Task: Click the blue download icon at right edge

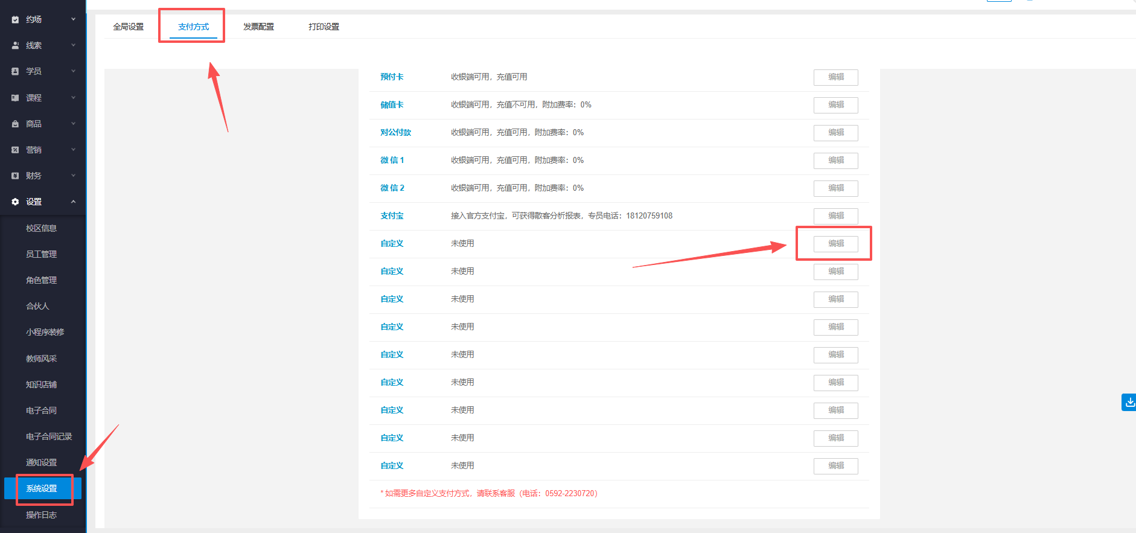Action: click(x=1129, y=402)
